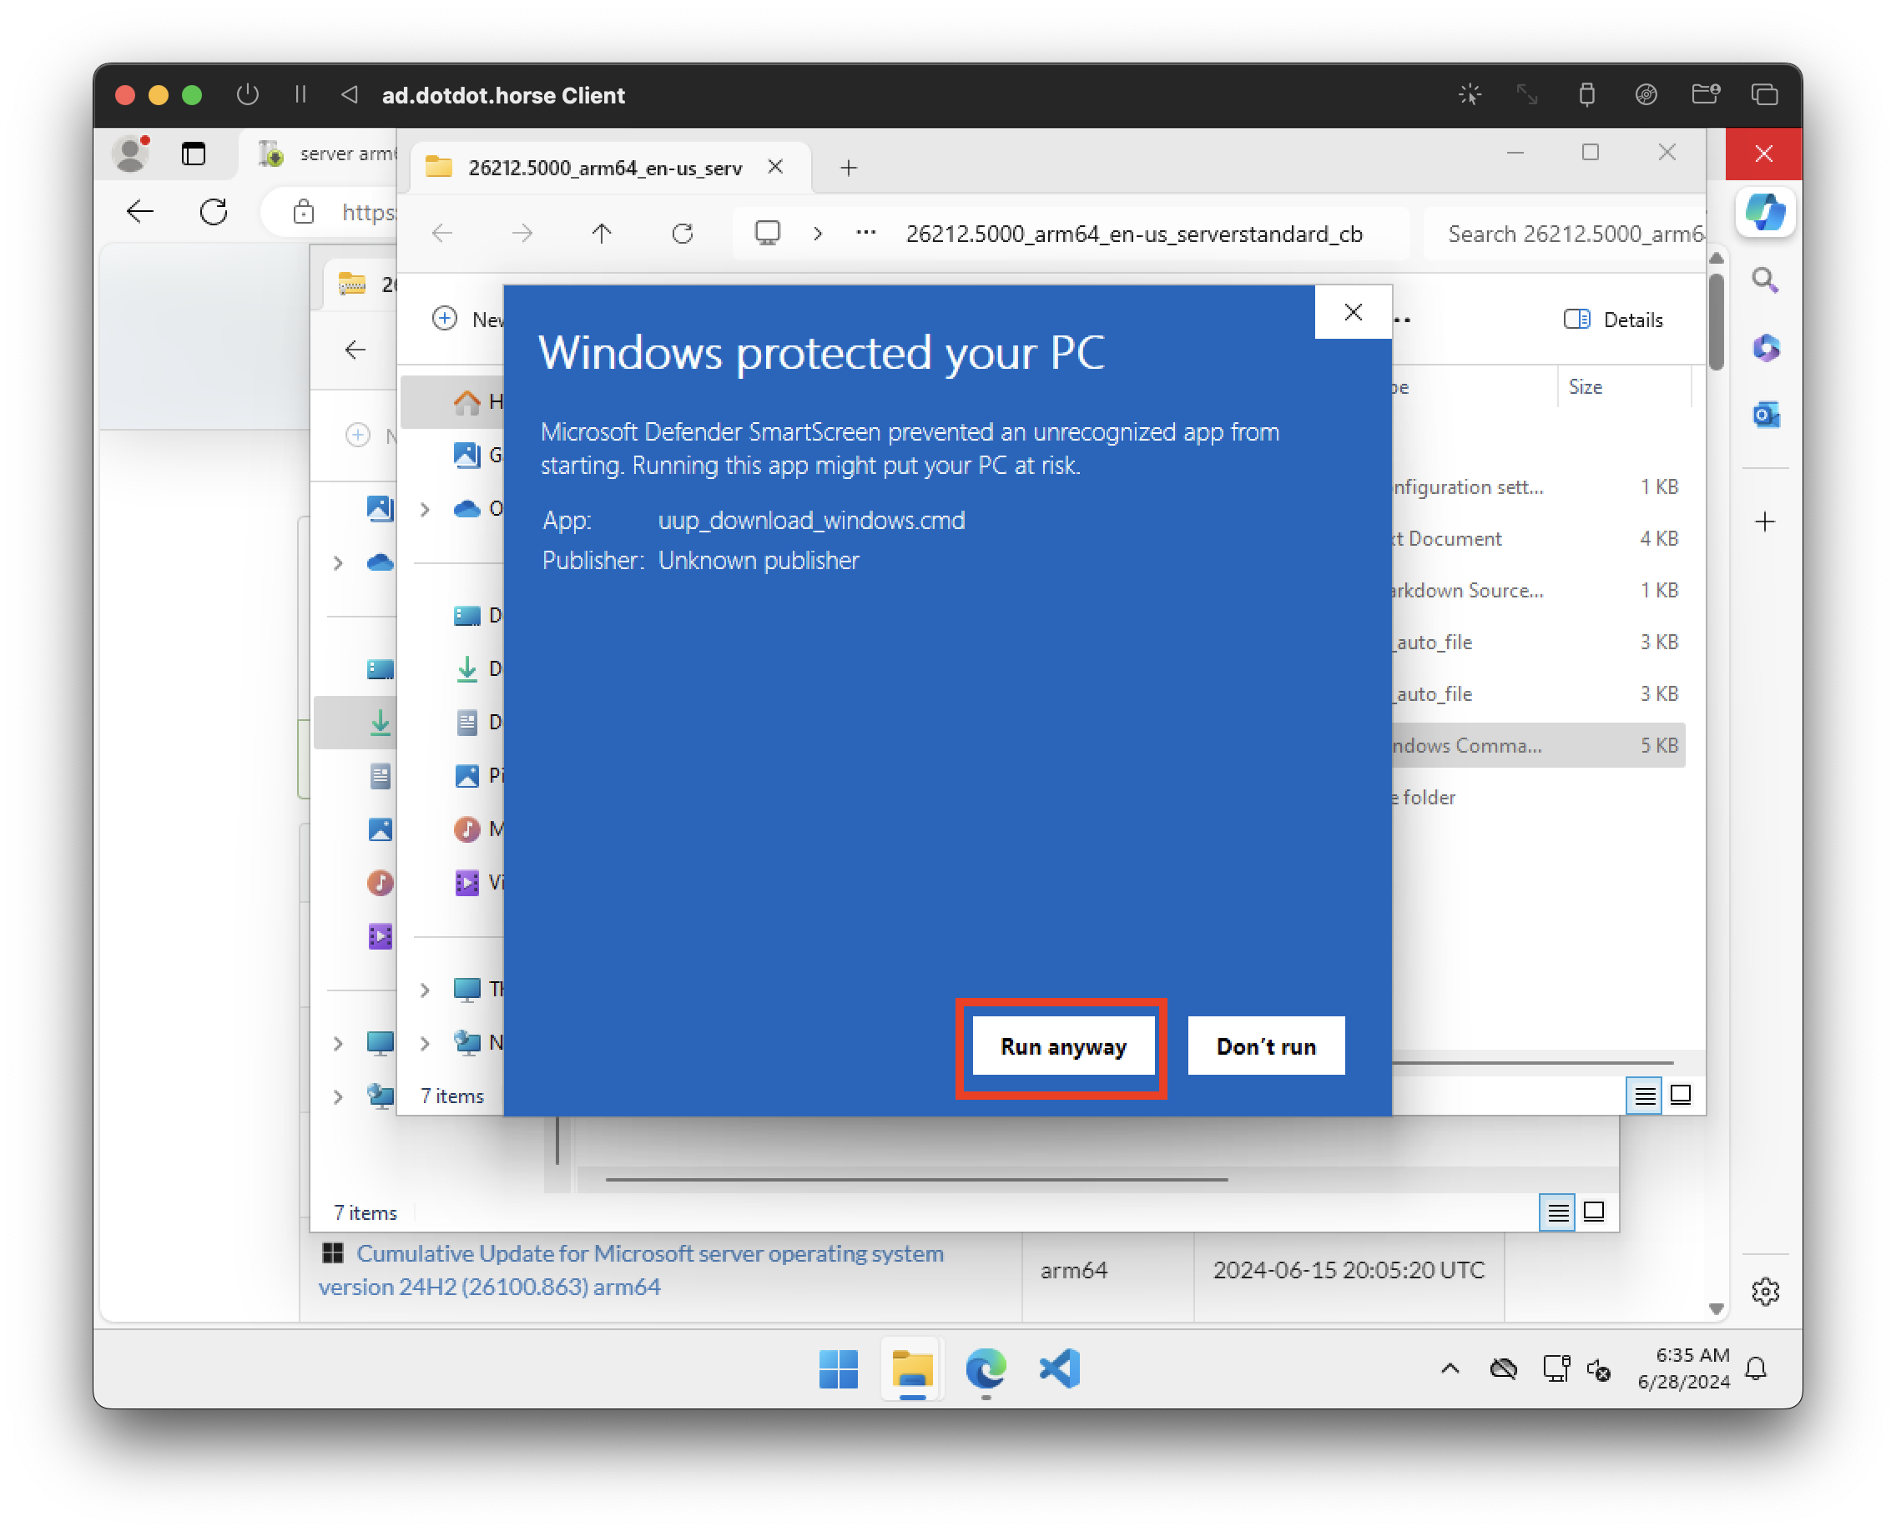The image size is (1896, 1532).
Task: Switch front Explorer to details list view
Action: 1645,1096
